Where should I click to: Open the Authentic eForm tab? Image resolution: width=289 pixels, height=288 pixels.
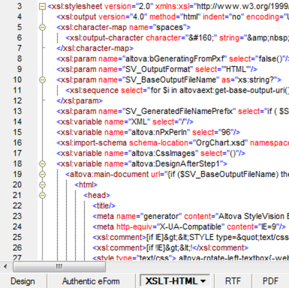click(91, 281)
